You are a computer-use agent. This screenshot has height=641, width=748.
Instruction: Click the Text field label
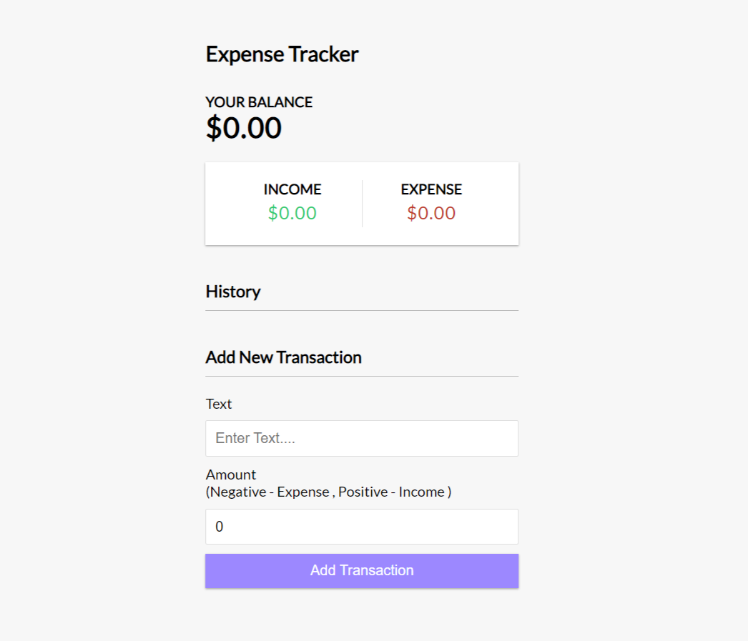pyautogui.click(x=219, y=404)
